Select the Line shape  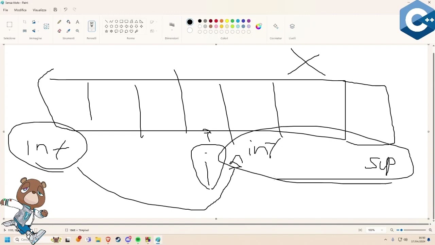[x=106, y=21]
